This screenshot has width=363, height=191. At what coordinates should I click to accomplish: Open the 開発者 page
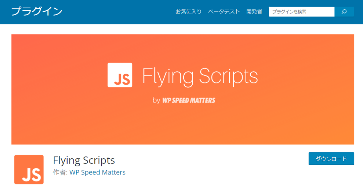pyautogui.click(x=254, y=12)
